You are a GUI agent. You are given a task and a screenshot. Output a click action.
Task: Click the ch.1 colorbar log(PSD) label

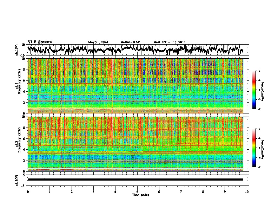coord(263,92)
